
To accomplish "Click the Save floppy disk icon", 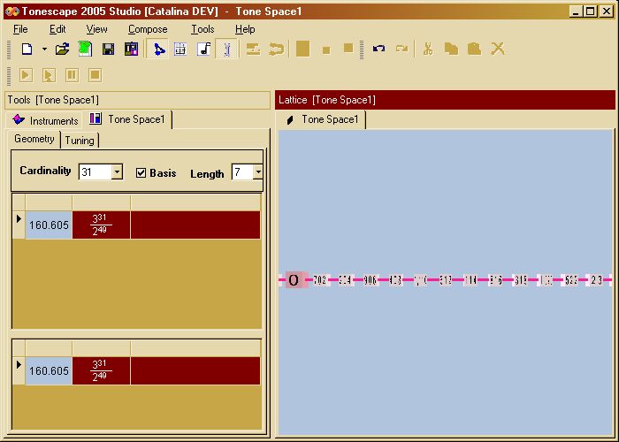I will pos(108,50).
